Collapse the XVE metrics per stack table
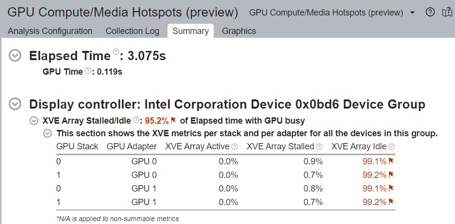The width and height of the screenshot is (455, 224). (x=48, y=133)
